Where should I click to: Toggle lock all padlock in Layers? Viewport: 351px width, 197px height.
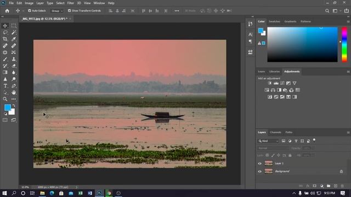pyautogui.click(x=290, y=155)
